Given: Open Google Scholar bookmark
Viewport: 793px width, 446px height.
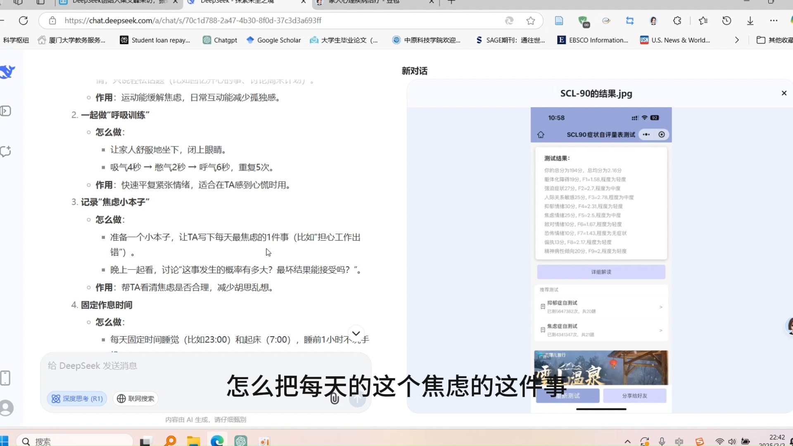Looking at the screenshot, I should pos(273,40).
